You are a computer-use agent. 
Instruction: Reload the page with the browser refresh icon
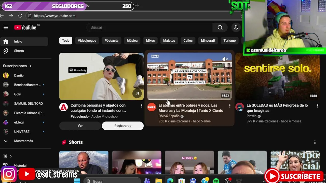[20, 16]
